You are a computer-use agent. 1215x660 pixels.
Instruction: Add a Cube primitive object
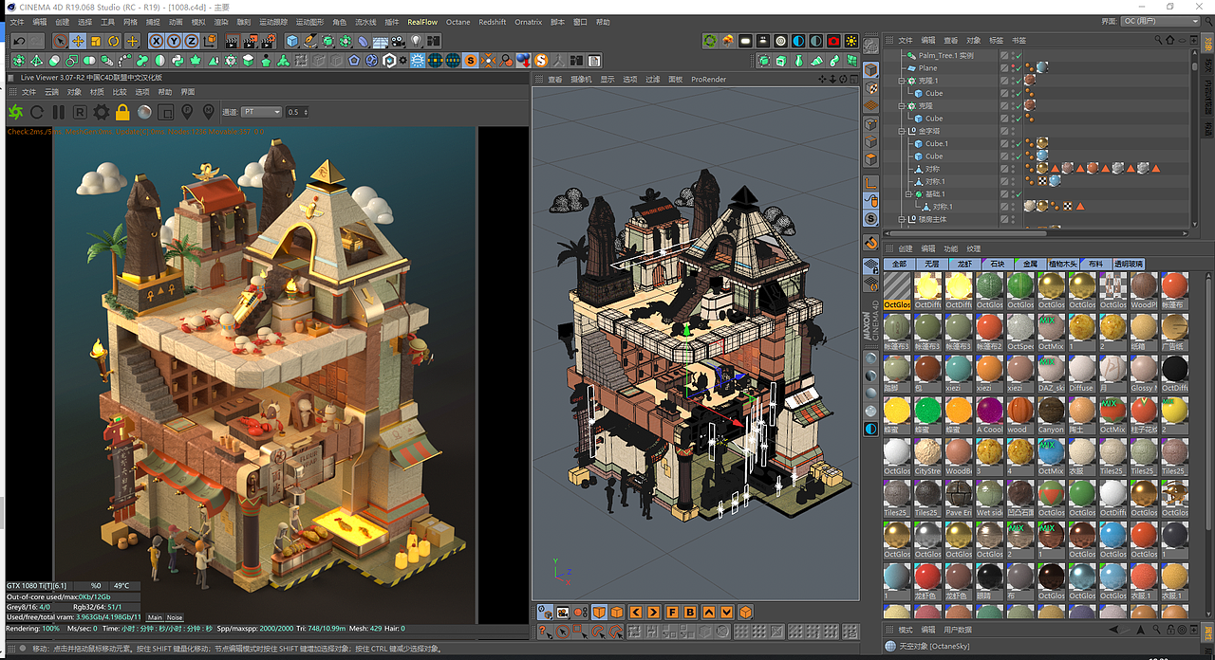(x=292, y=41)
